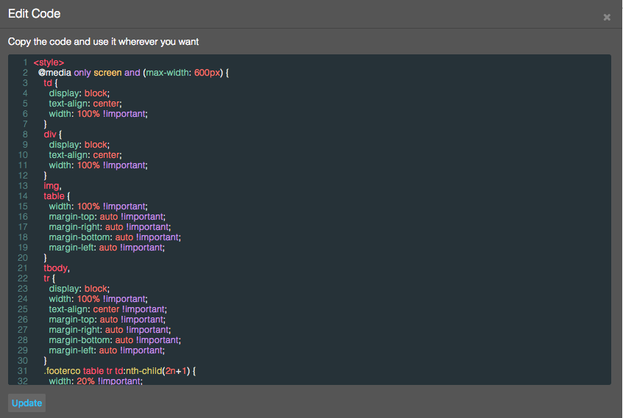The image size is (623, 418).
Task: Click 'text-align: center !important;' on line 25
Action: 108,309
